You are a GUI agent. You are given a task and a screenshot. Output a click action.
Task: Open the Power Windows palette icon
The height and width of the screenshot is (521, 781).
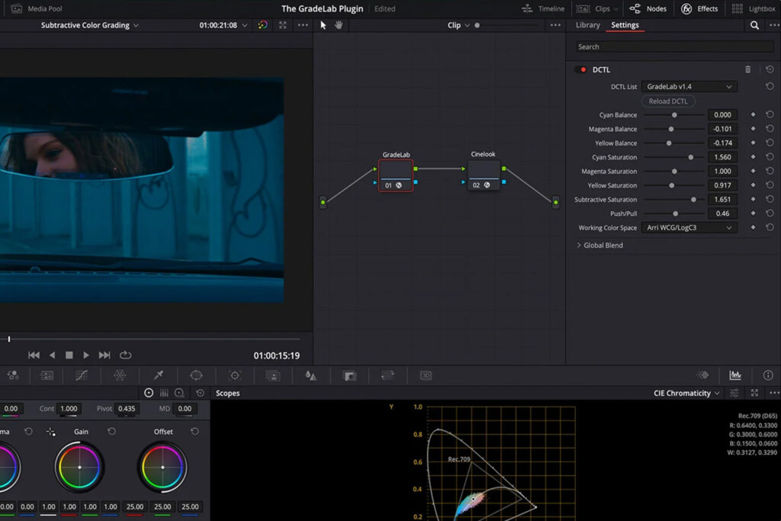click(x=196, y=375)
